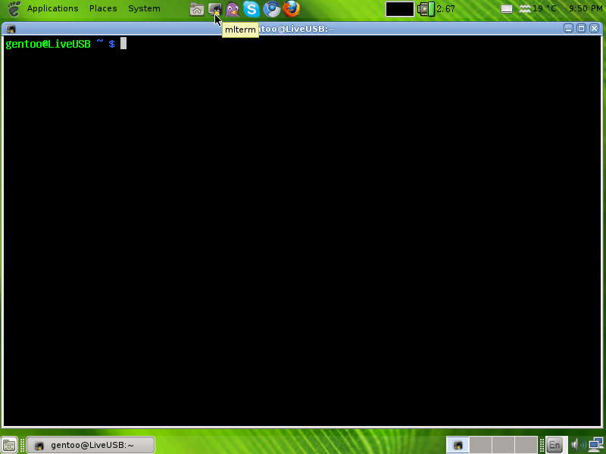
Task: Launch mlterm from the top panel
Action: pyautogui.click(x=215, y=9)
